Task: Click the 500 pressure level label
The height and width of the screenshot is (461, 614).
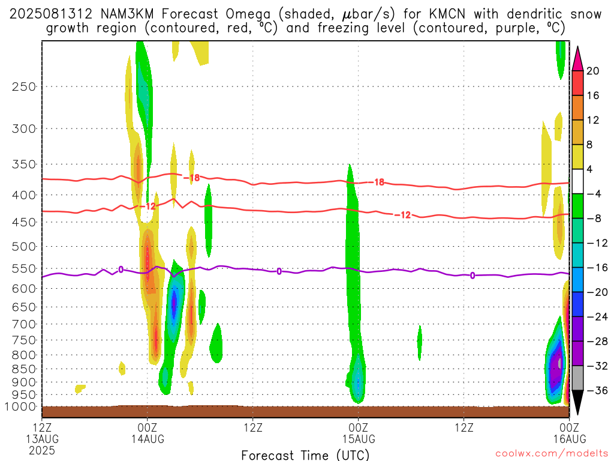Action: (x=24, y=247)
